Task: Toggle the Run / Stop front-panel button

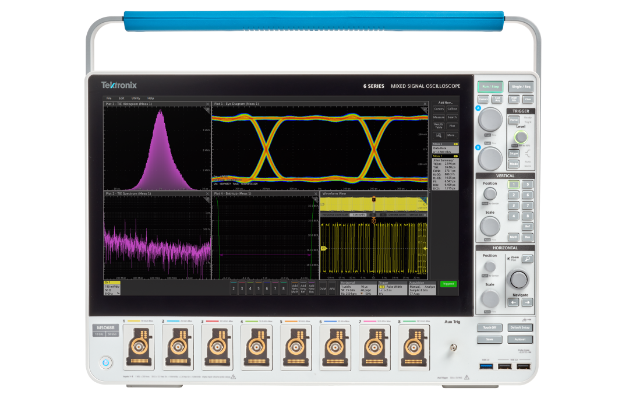Action: coord(490,87)
